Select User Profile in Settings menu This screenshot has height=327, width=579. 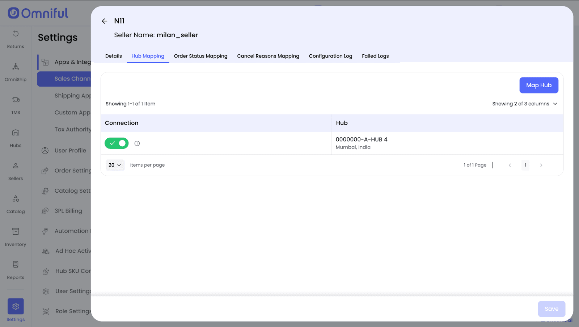point(70,151)
